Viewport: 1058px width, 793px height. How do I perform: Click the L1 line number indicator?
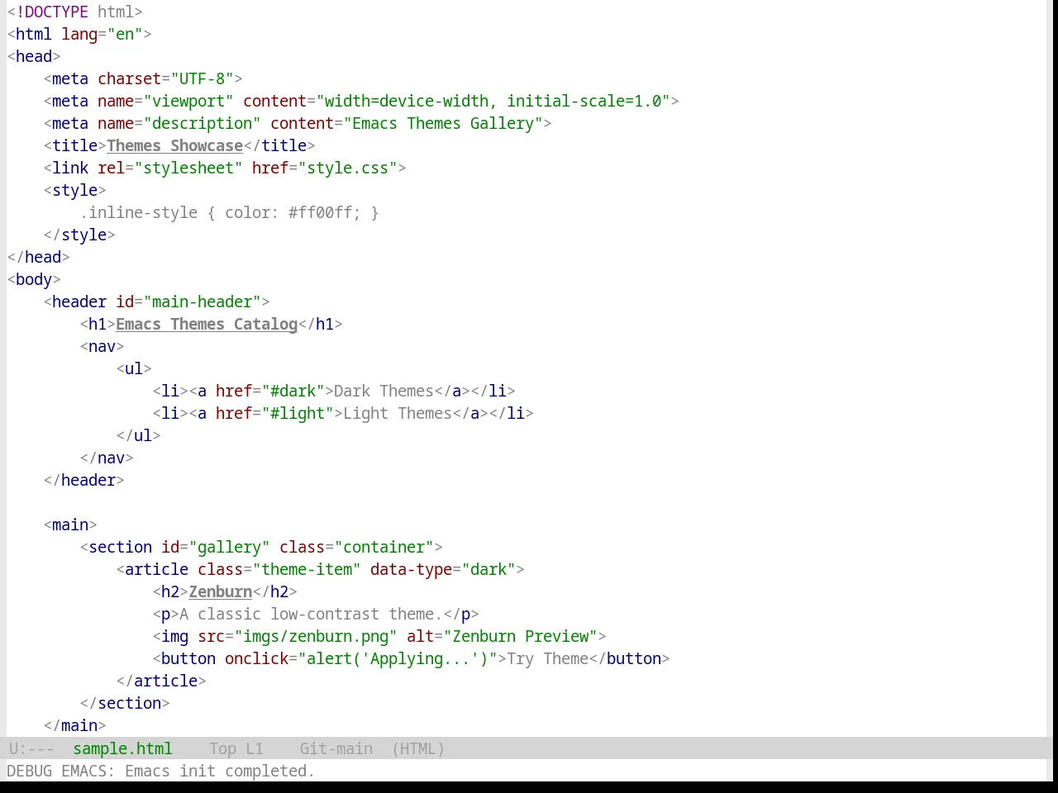point(255,749)
